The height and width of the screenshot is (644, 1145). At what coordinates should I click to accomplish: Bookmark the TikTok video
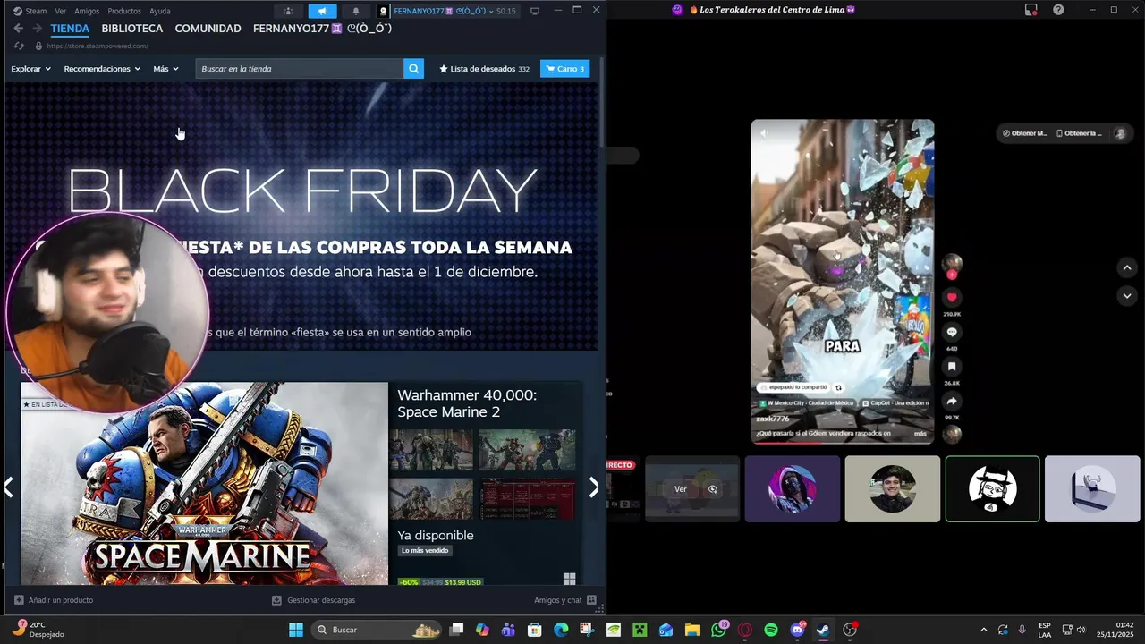952,367
